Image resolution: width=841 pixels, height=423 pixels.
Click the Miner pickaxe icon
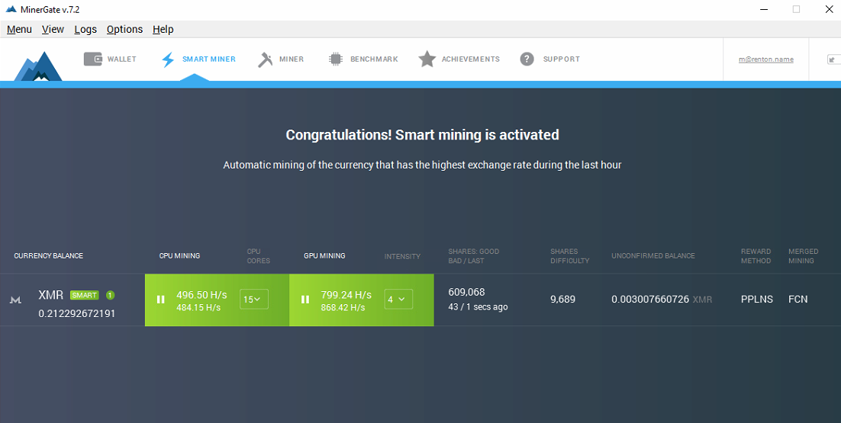(266, 59)
